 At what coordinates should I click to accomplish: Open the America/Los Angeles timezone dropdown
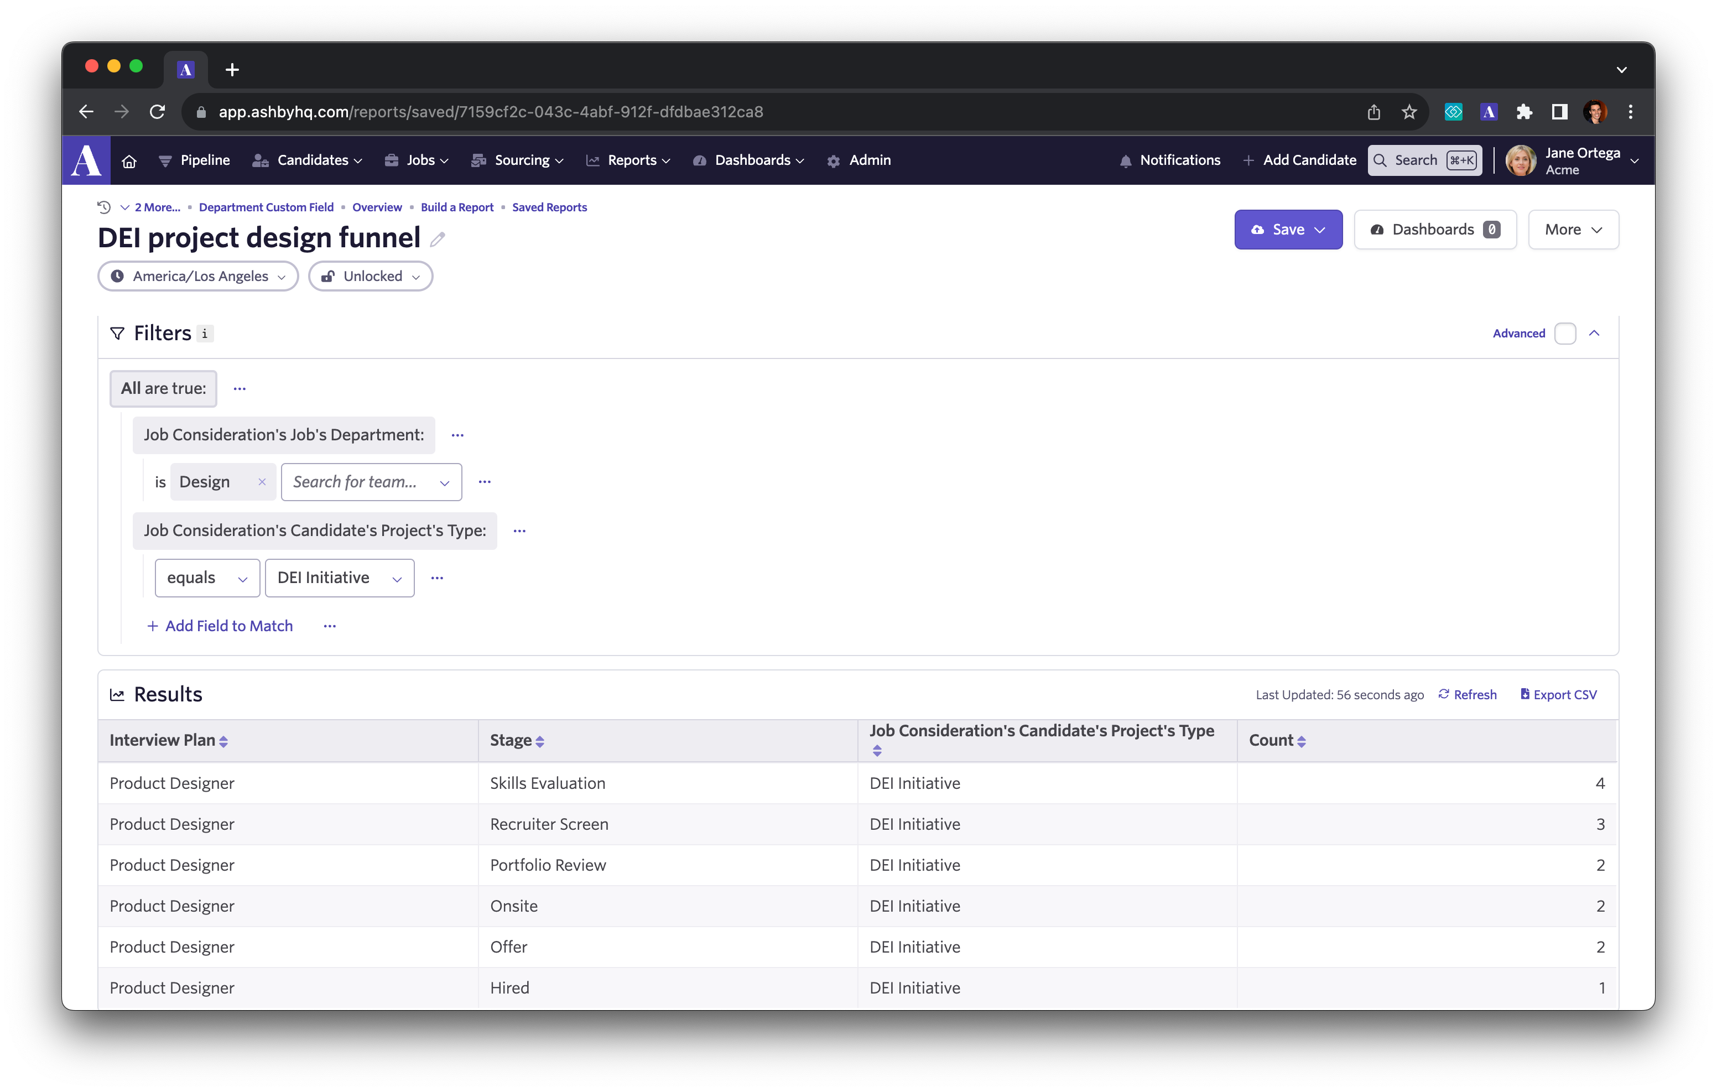tap(198, 277)
